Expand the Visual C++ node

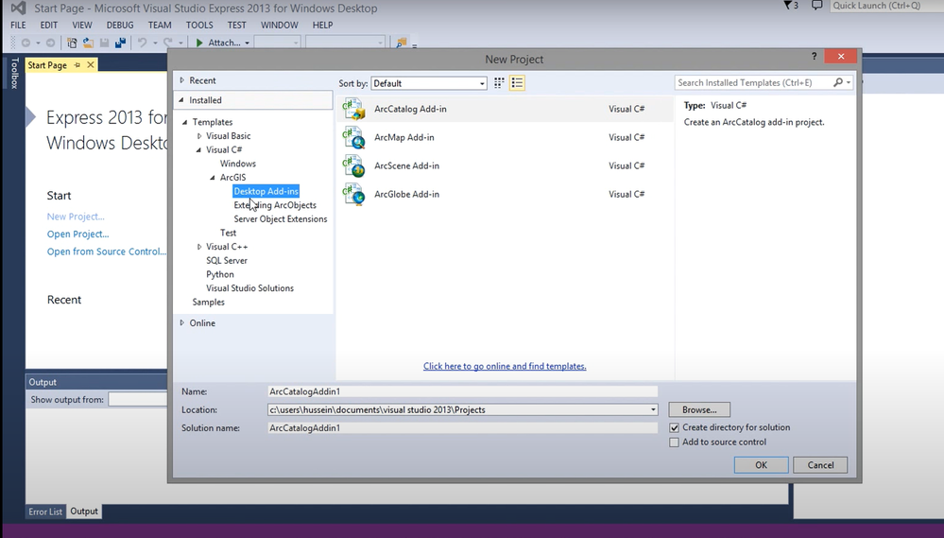199,247
